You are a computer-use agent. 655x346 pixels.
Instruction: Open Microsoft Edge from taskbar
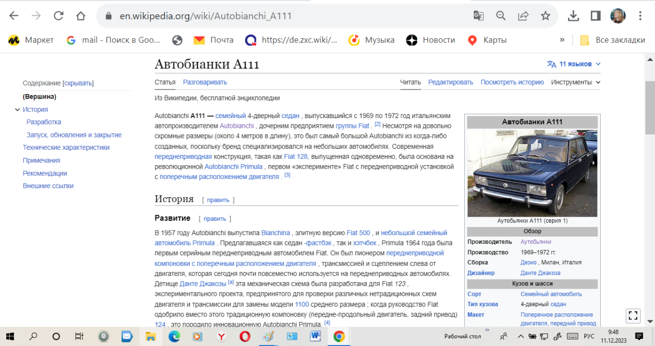(174, 336)
